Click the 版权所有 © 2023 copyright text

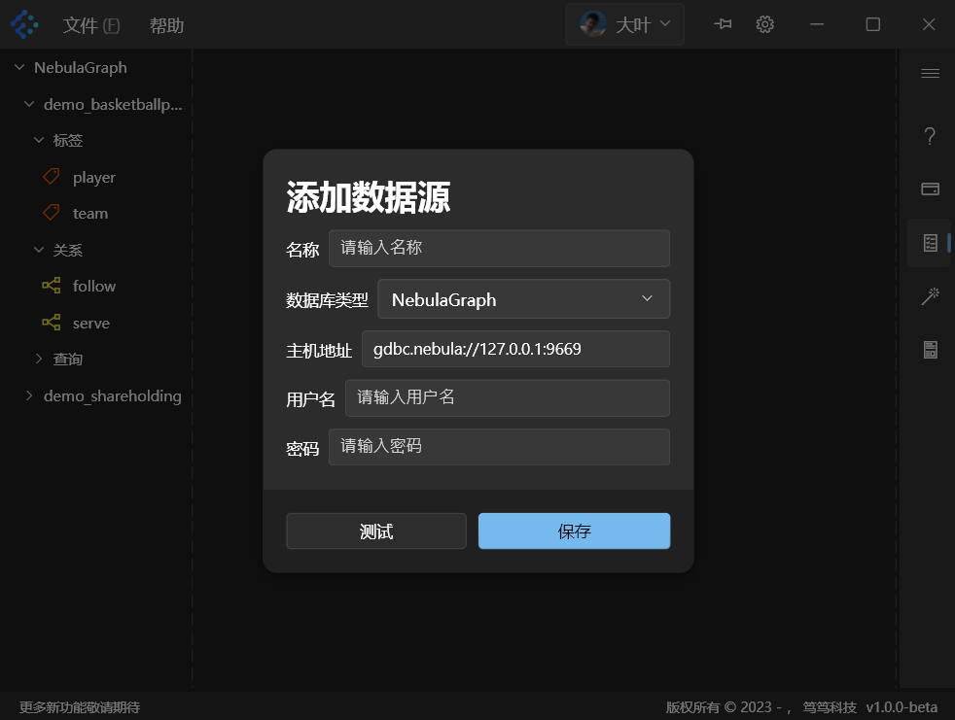tap(720, 707)
